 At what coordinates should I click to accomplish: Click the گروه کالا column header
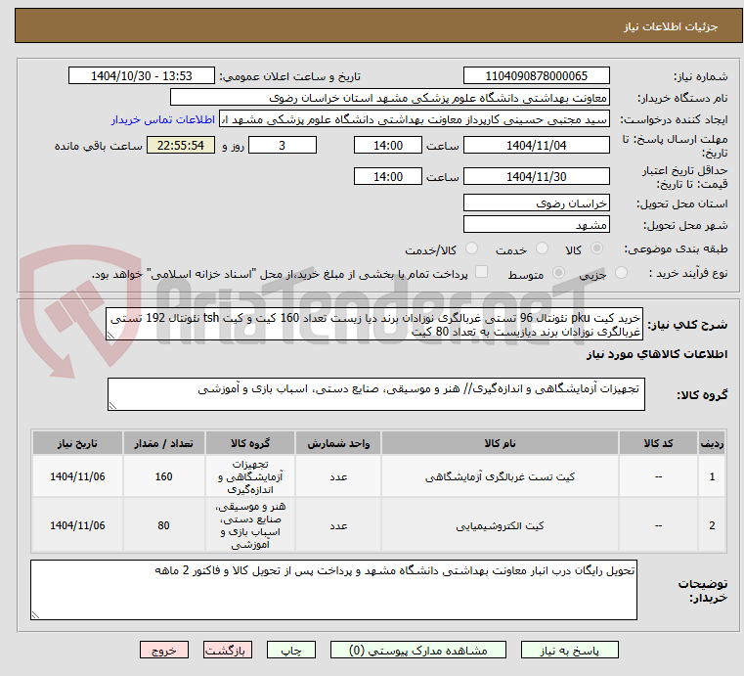pos(250,443)
